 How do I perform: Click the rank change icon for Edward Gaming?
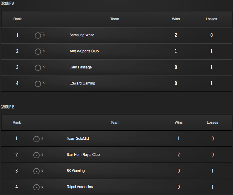pos(38,84)
